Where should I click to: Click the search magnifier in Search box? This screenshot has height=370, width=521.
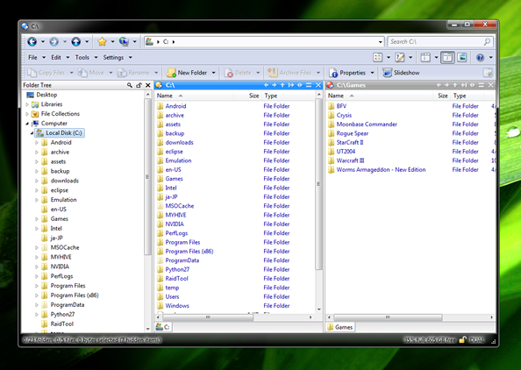point(487,42)
